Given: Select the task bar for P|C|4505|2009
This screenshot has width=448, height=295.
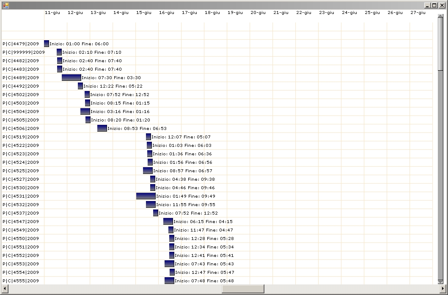Looking at the screenshot, I should click(88, 120).
